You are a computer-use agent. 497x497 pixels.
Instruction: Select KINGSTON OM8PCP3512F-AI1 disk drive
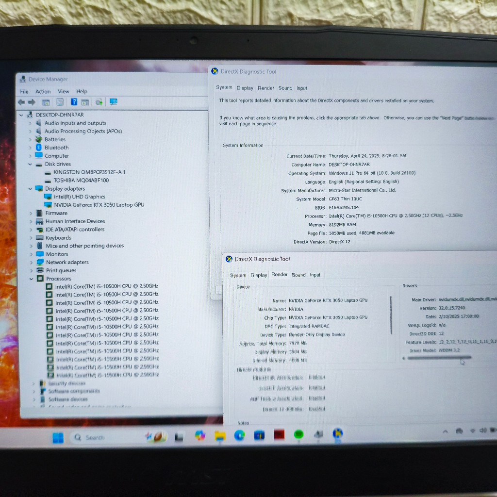pyautogui.click(x=89, y=172)
